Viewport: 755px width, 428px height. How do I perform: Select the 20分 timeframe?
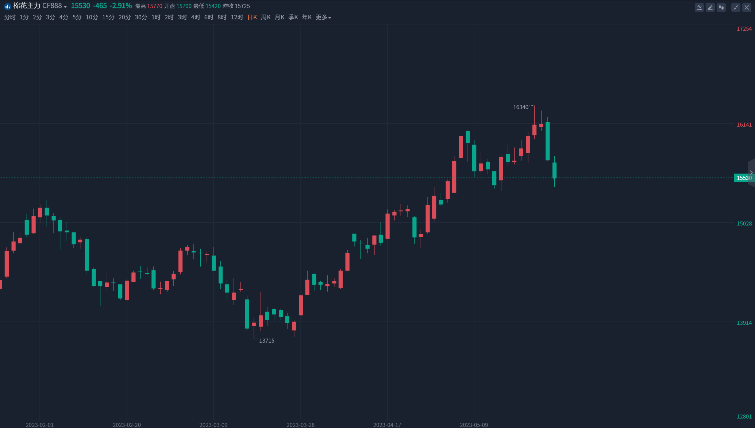pos(125,17)
